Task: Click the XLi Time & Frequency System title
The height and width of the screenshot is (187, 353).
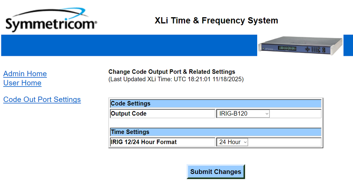Action: pyautogui.click(x=216, y=21)
